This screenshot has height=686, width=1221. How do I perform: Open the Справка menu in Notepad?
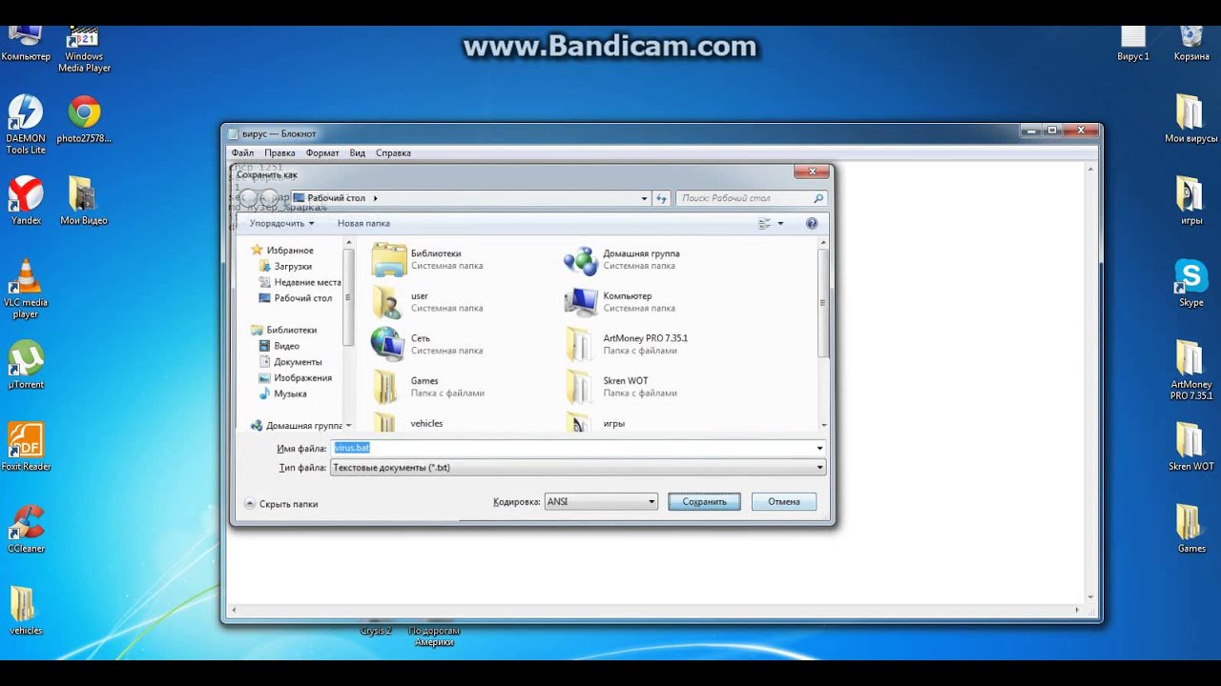[x=393, y=152]
